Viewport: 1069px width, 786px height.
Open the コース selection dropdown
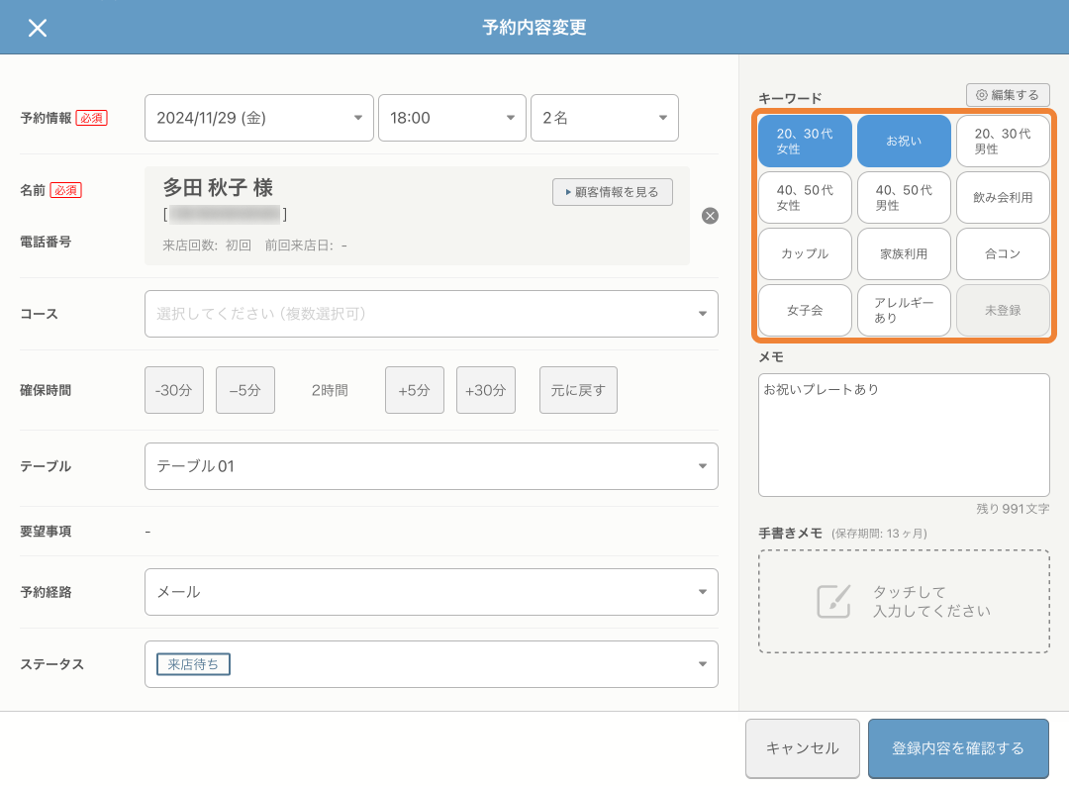click(x=431, y=313)
